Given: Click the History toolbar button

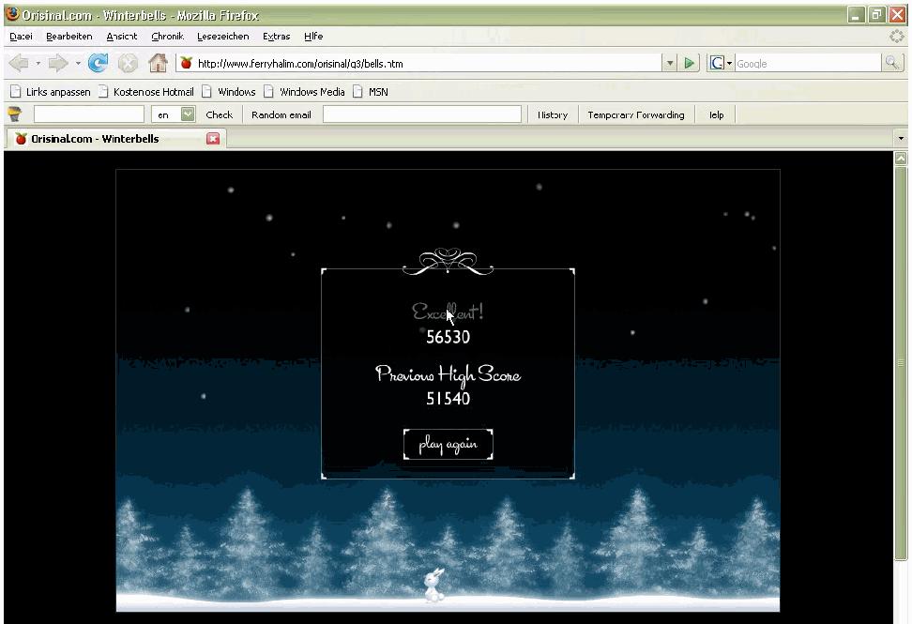Looking at the screenshot, I should click(x=553, y=114).
